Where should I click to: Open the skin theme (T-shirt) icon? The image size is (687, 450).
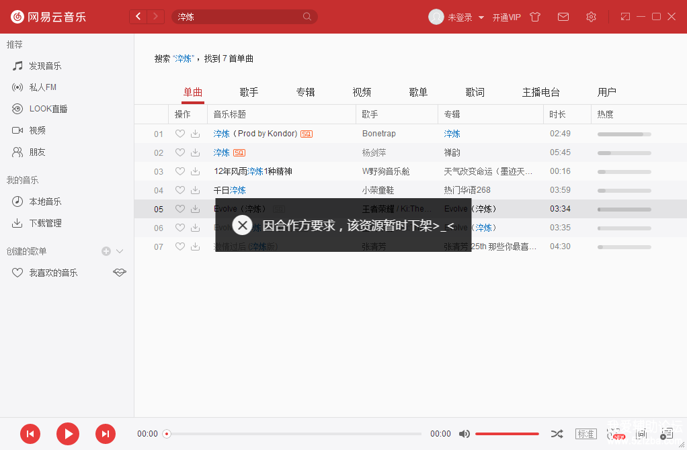point(535,17)
